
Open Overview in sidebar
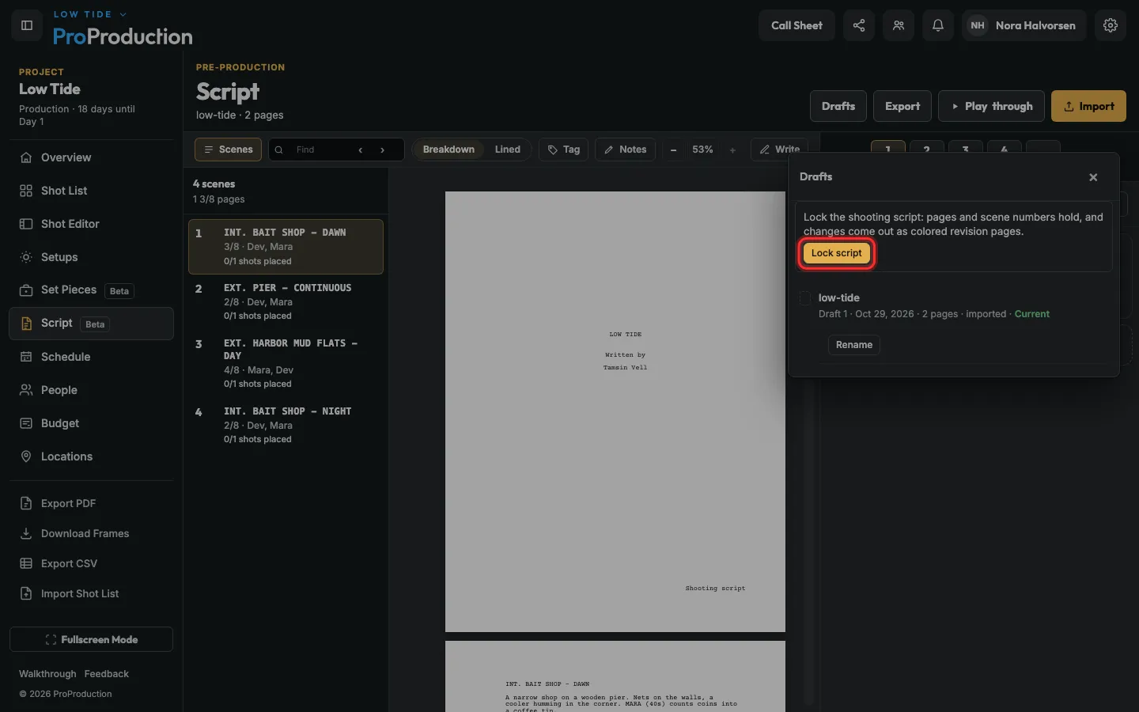(x=92, y=157)
